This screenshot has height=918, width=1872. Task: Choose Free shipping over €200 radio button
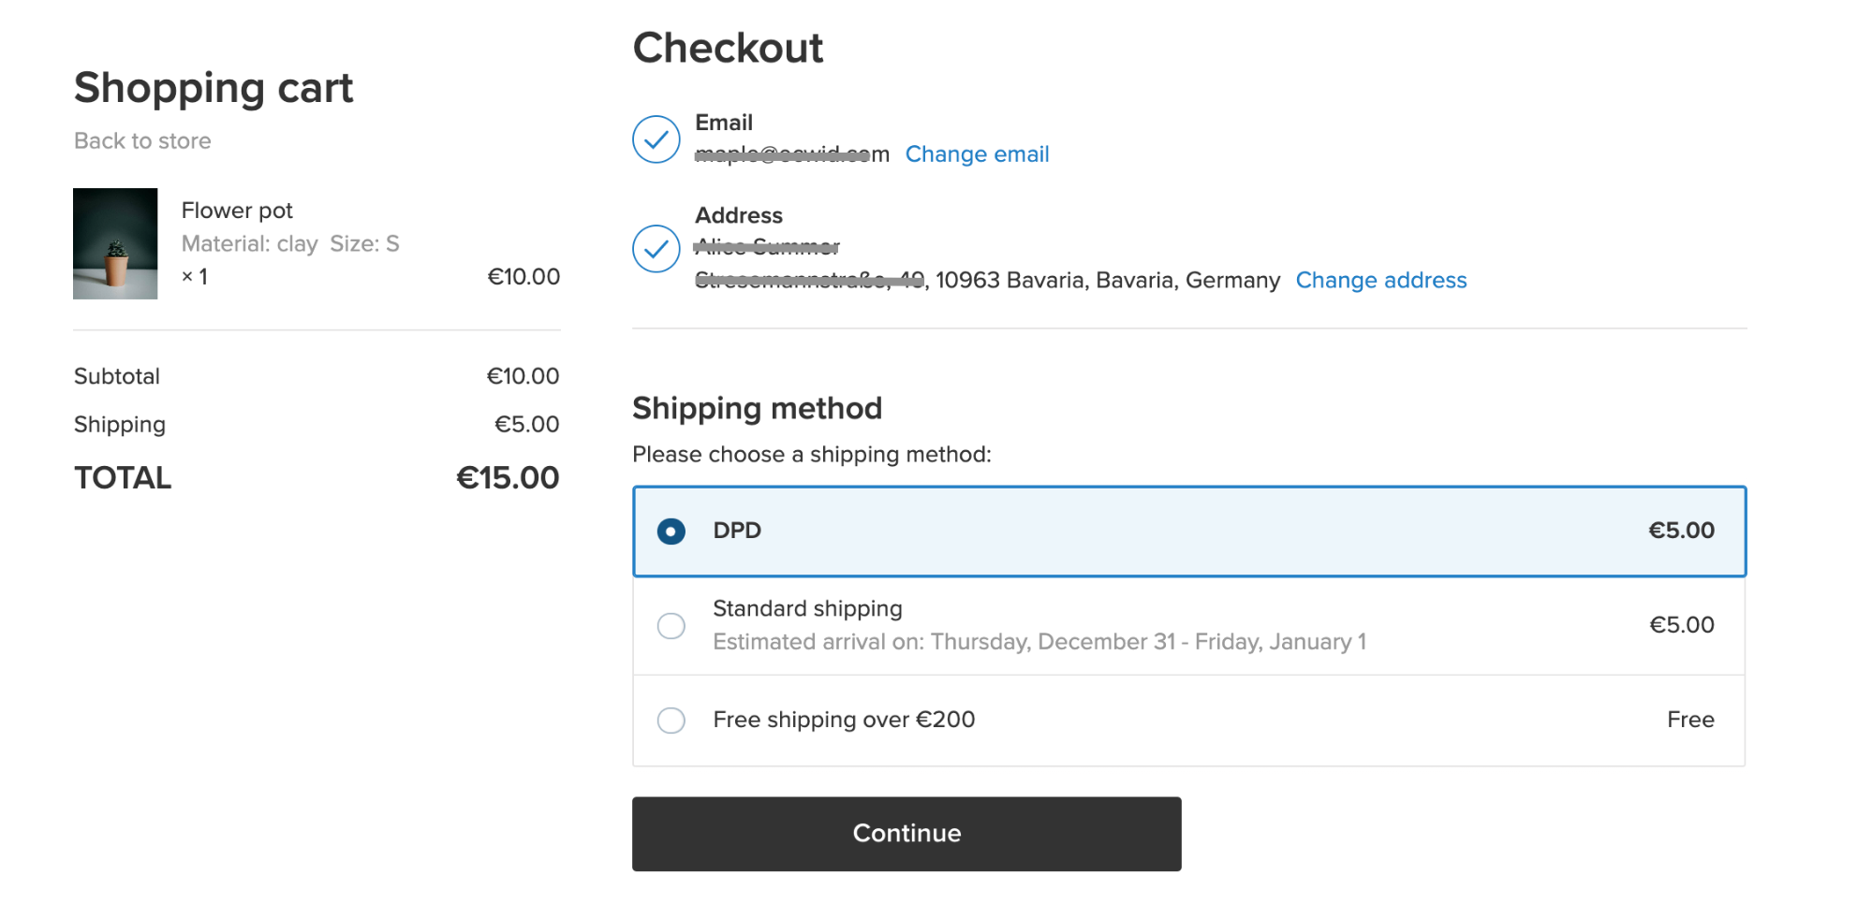coord(671,721)
